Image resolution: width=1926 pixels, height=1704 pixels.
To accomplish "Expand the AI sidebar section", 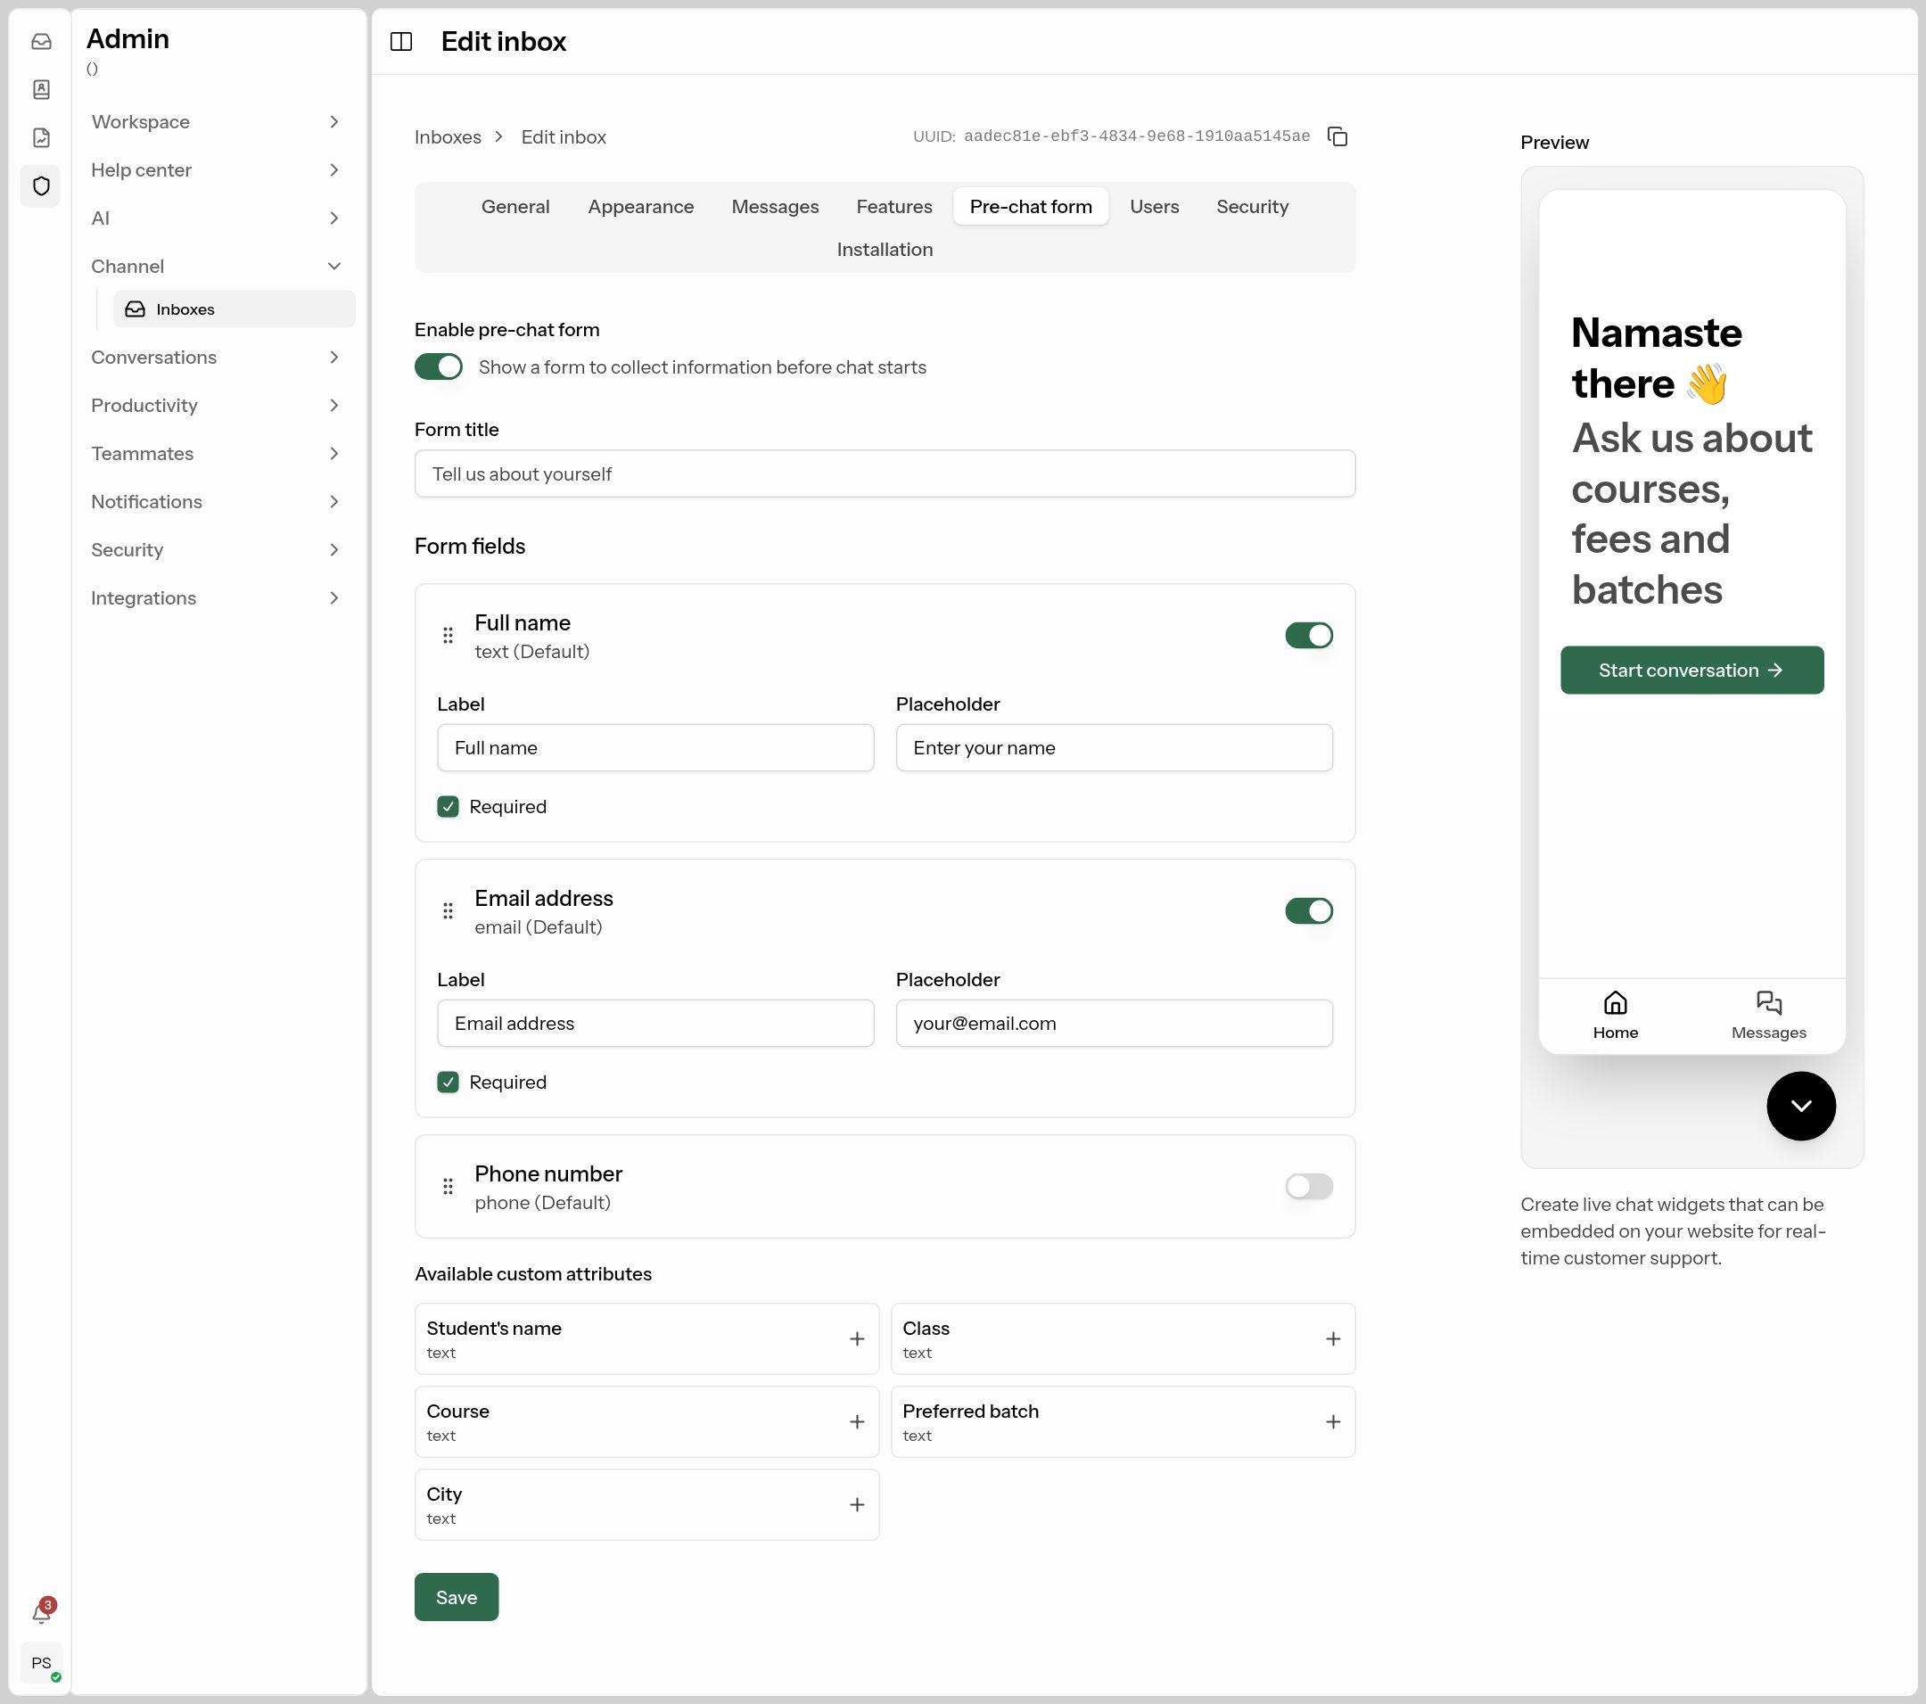I will [216, 218].
